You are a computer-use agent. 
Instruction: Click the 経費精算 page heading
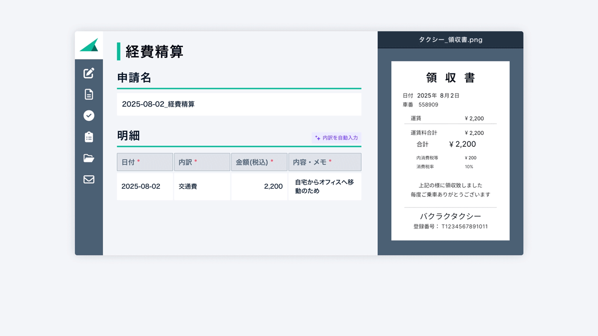point(154,51)
